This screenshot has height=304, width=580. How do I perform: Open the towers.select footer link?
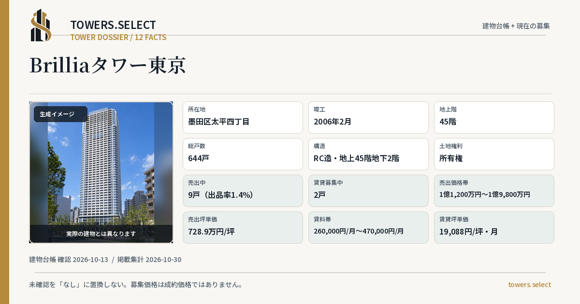[529, 285]
